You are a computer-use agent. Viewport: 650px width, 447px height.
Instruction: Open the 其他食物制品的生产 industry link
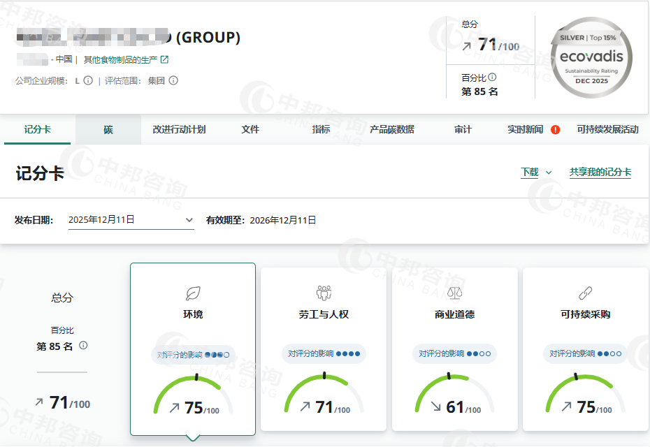pyautogui.click(x=120, y=60)
